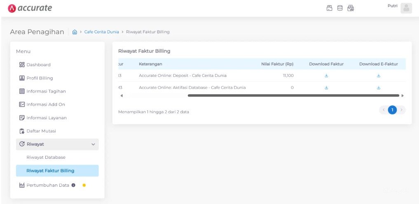Click 'Menampilkan 1 hingga 2 dari 2 data' text
Image resolution: width=419 pixels, height=204 pixels.
tap(154, 112)
